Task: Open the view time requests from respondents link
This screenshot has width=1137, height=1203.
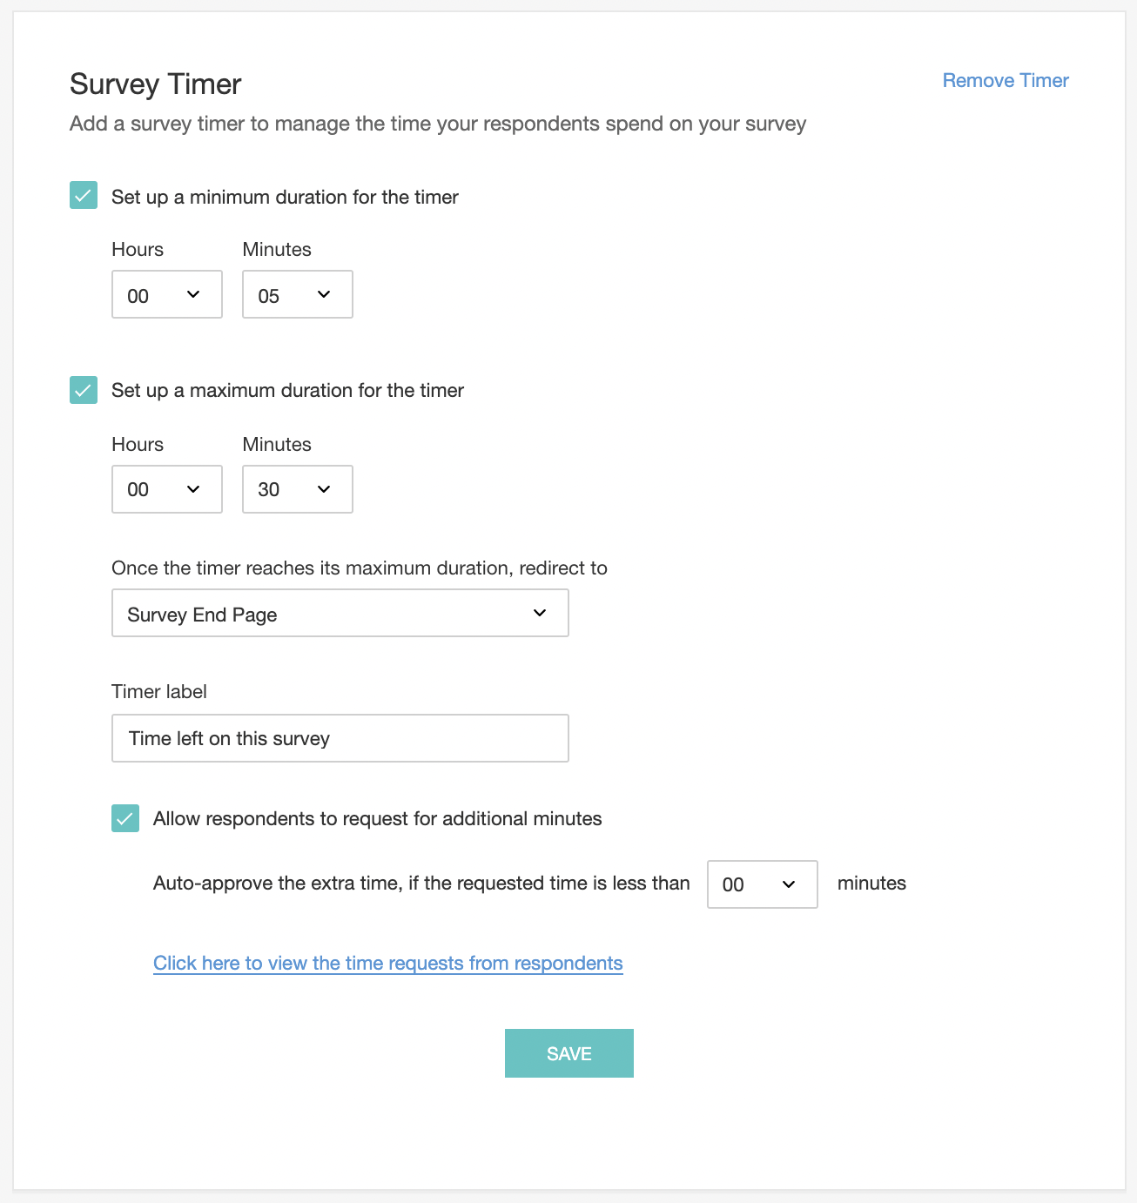Action: point(388,963)
